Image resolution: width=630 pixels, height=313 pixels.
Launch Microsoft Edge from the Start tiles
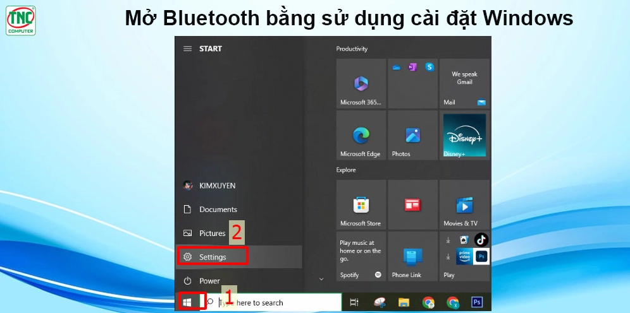361,135
